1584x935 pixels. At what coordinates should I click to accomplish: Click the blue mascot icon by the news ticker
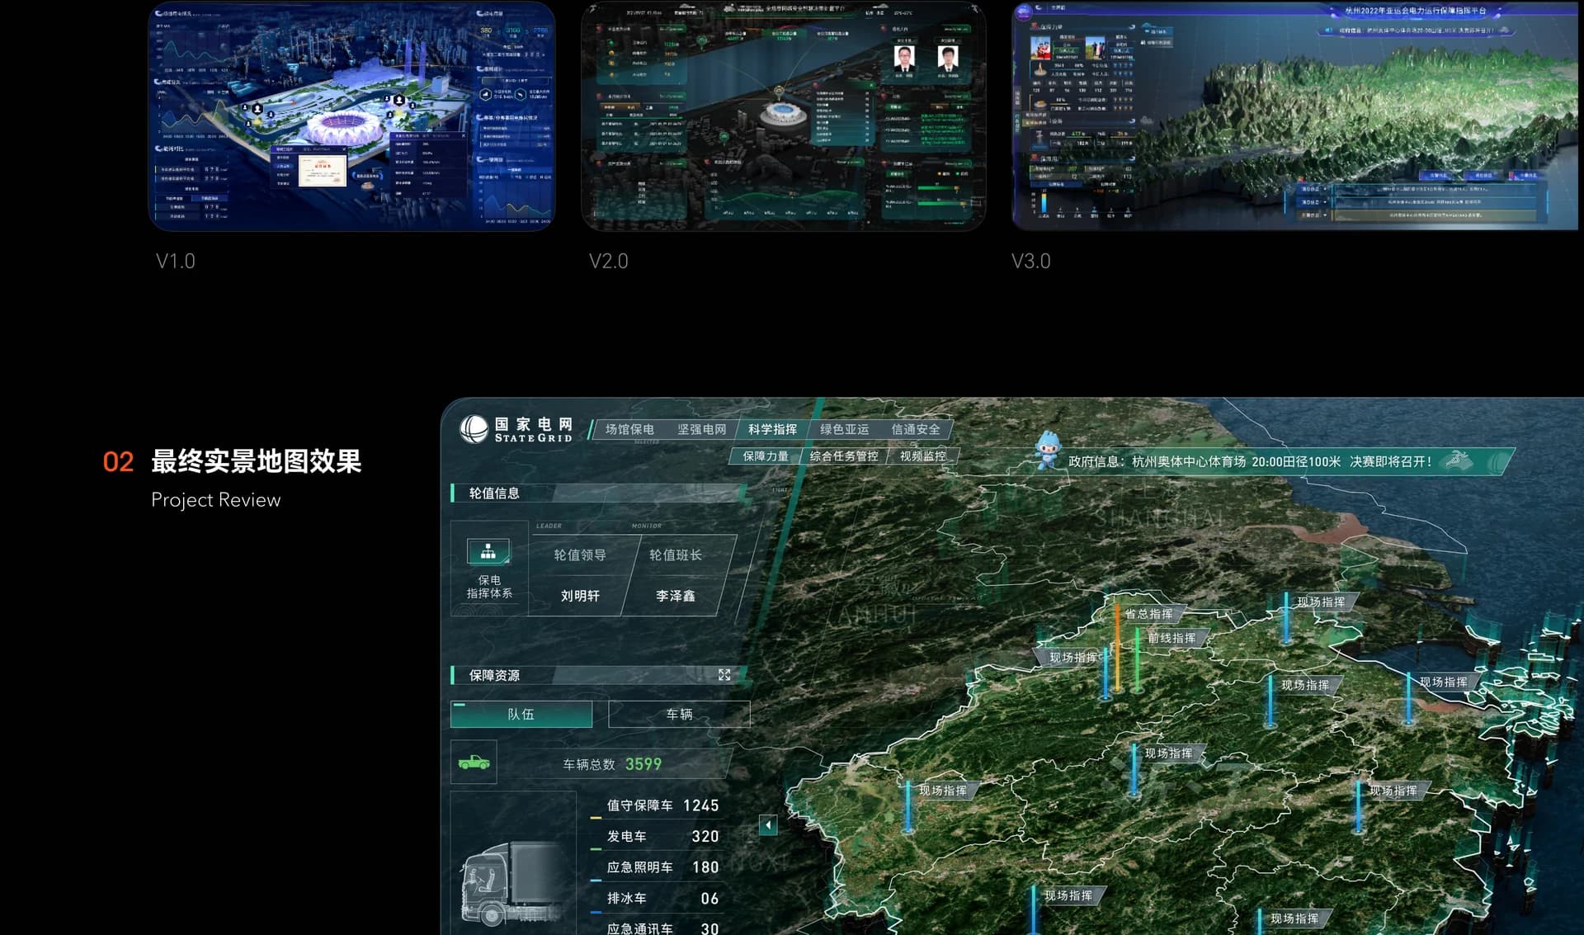[x=1048, y=450]
